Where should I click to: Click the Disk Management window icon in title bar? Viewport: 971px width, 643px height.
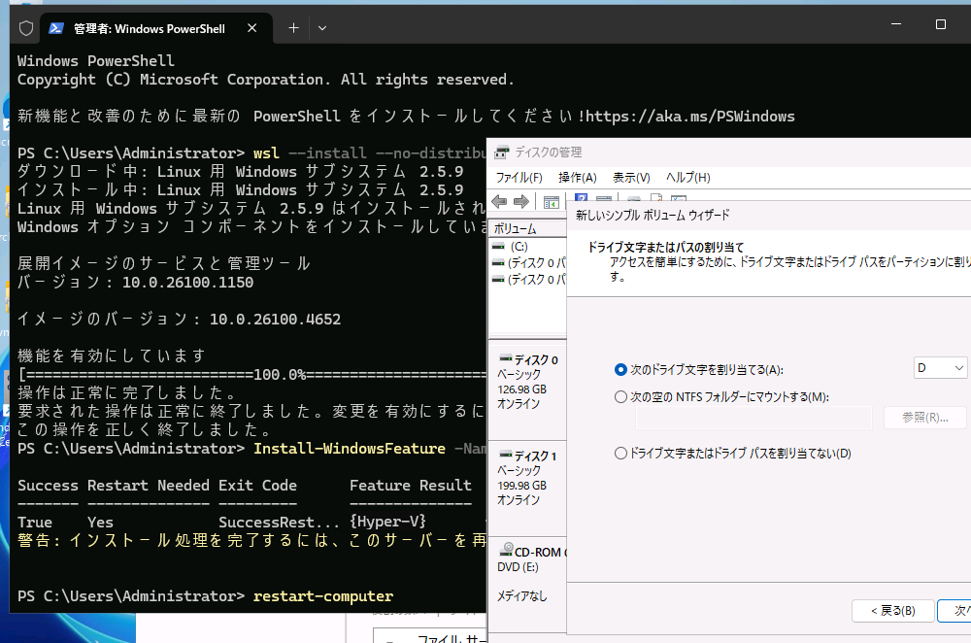[501, 152]
